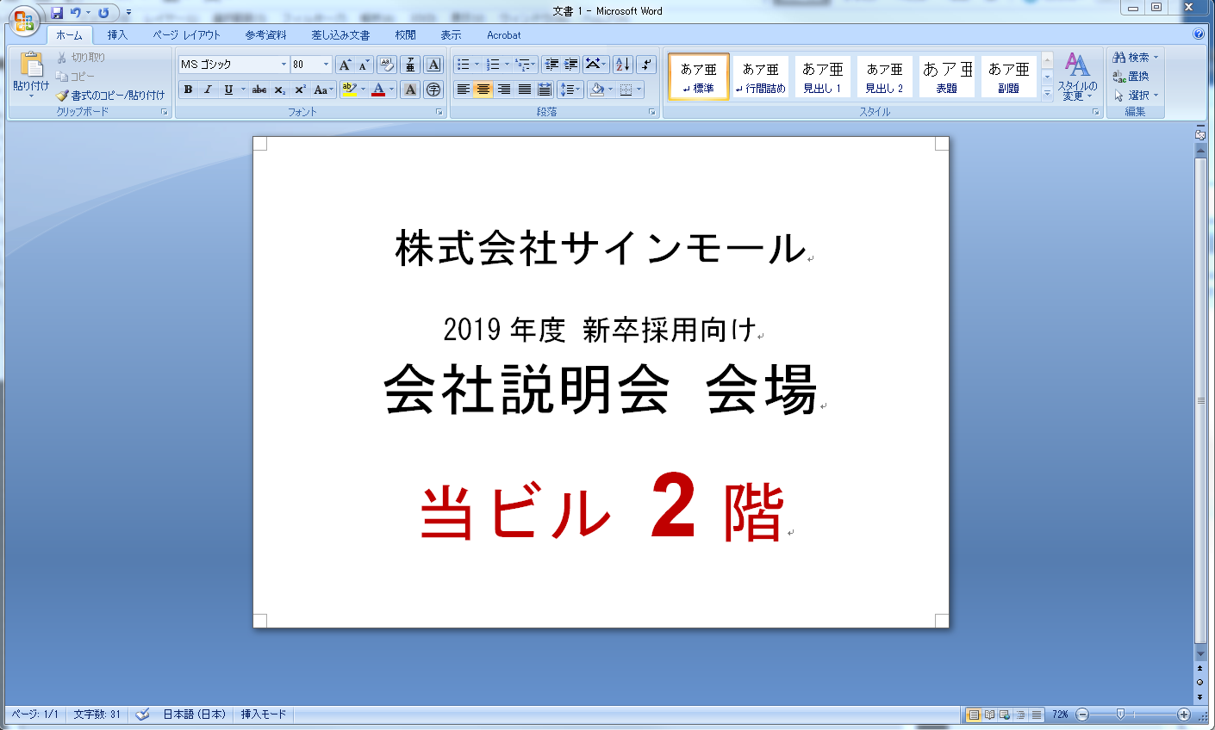Click Find (検索) button
Image resolution: width=1215 pixels, height=730 pixels.
[x=1136, y=58]
